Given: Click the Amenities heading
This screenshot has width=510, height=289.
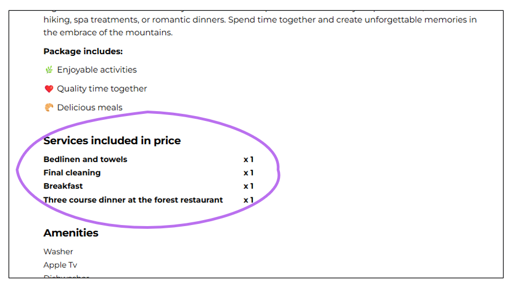Looking at the screenshot, I should point(71,233).
